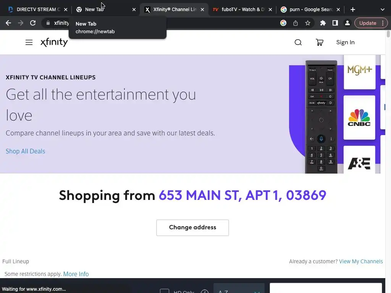The height and width of the screenshot is (293, 391).
Task: Open a new browser tab
Action: 352,10
